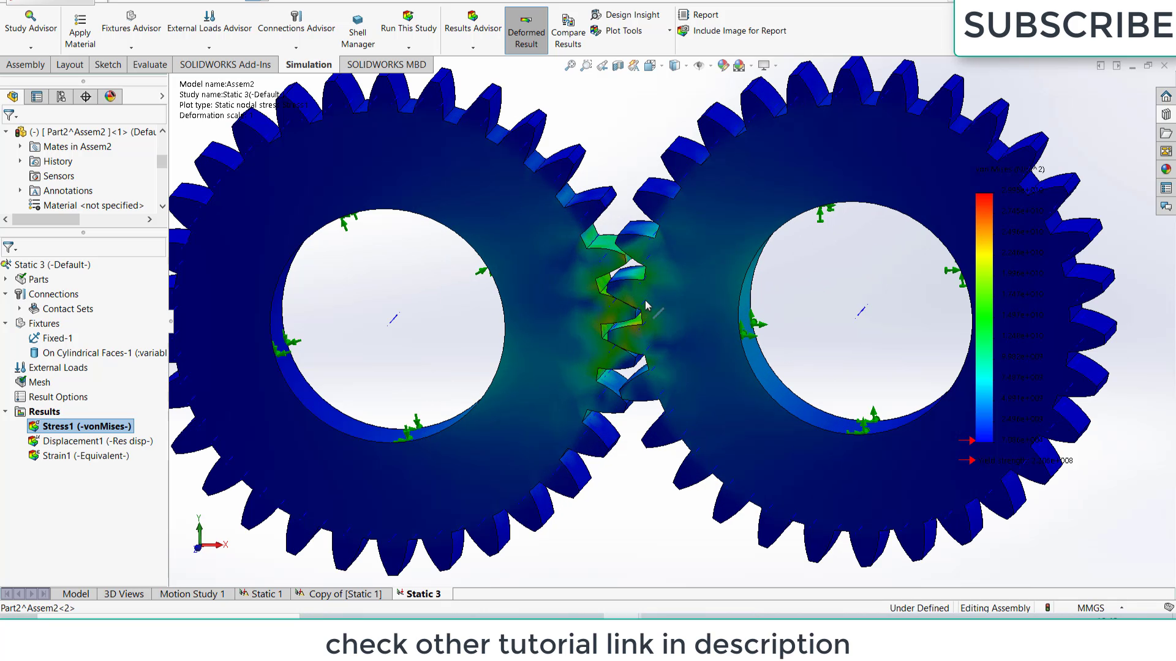The width and height of the screenshot is (1176, 661).
Task: Click the Section View icon
Action: [618, 65]
